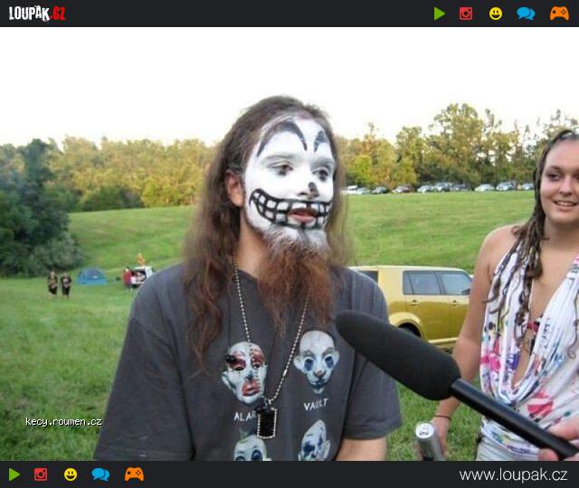Screen dimensions: 579x488
Task: Follow the www.loupak.cz link in the footer
Action: (x=513, y=475)
